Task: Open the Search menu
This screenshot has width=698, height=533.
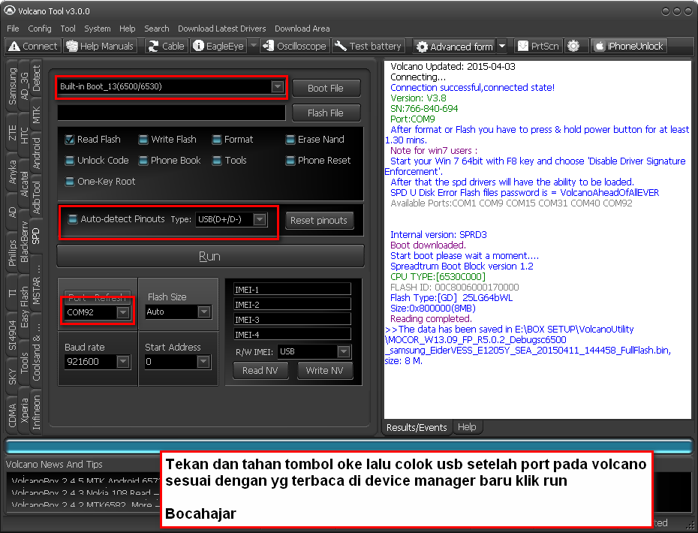Action: pos(157,29)
